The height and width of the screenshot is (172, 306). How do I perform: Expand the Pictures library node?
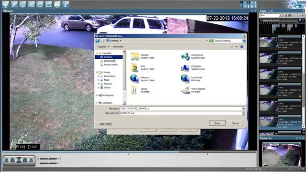click(98, 84)
